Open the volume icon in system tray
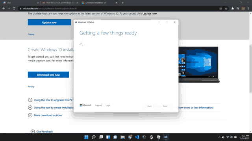The image size is (252, 141). [x=232, y=137]
